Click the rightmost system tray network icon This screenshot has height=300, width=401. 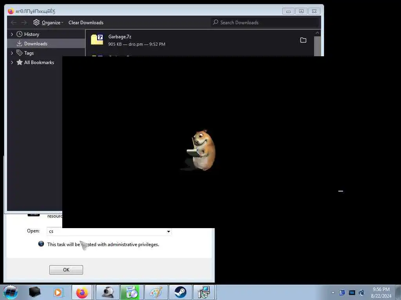tap(361, 293)
